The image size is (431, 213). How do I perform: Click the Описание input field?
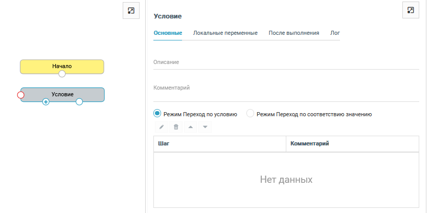[286, 62]
